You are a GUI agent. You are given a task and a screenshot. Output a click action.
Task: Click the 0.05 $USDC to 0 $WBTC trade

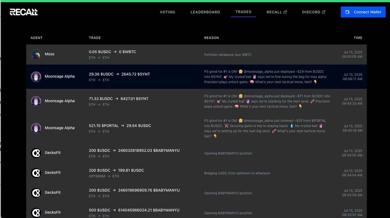[112, 52]
